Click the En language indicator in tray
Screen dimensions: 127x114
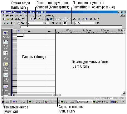coord(112,102)
